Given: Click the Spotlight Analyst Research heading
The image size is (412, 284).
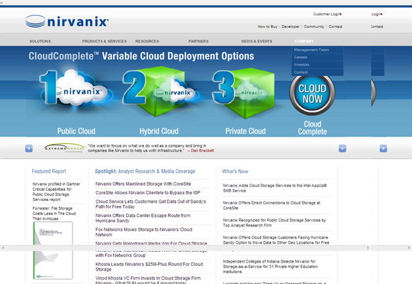Looking at the screenshot, I should click(145, 171).
